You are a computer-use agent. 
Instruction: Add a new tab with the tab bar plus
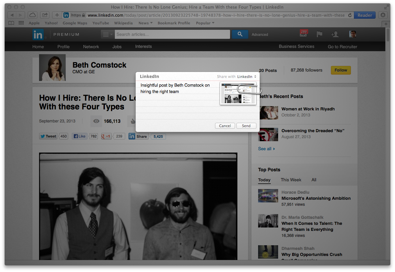[386, 24]
